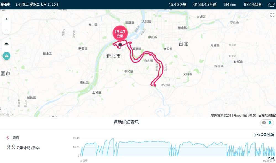Click the 872 卡路里 calories stat
Screen dimensions: 276x163
253,5
